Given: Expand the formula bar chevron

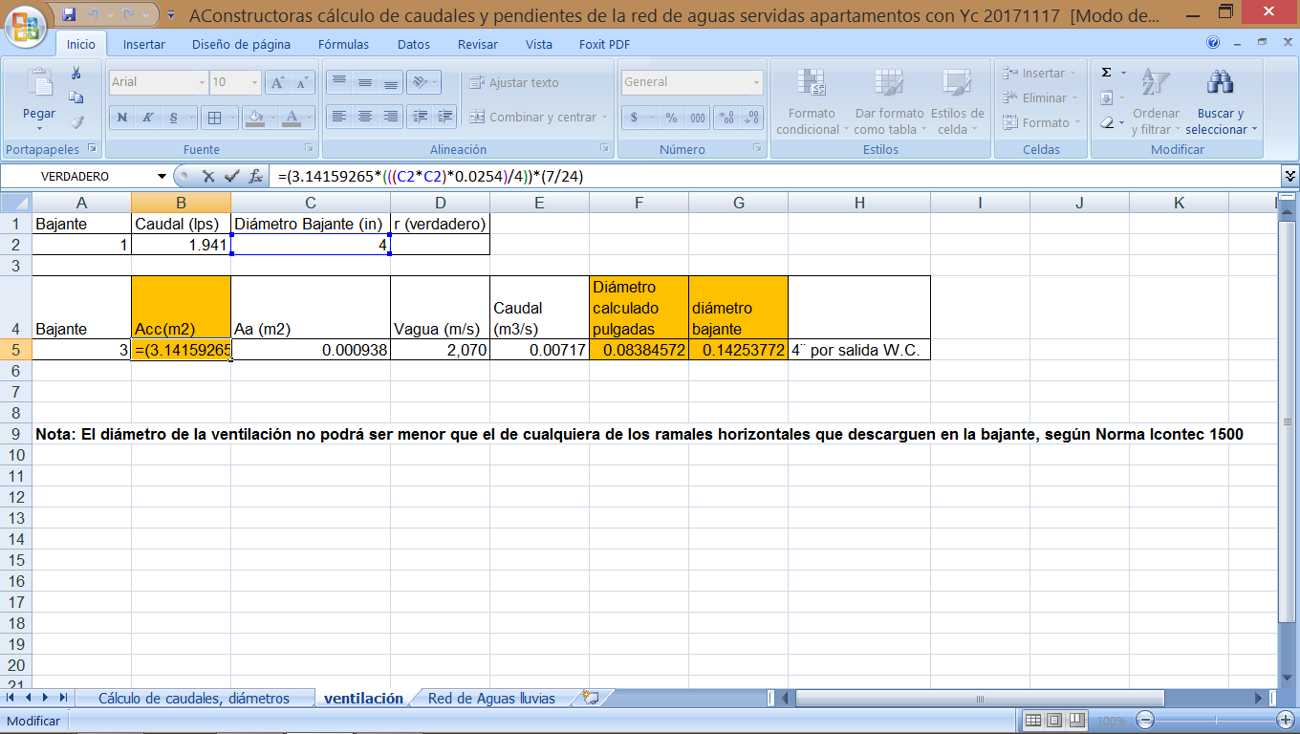Looking at the screenshot, I should 1289,176.
